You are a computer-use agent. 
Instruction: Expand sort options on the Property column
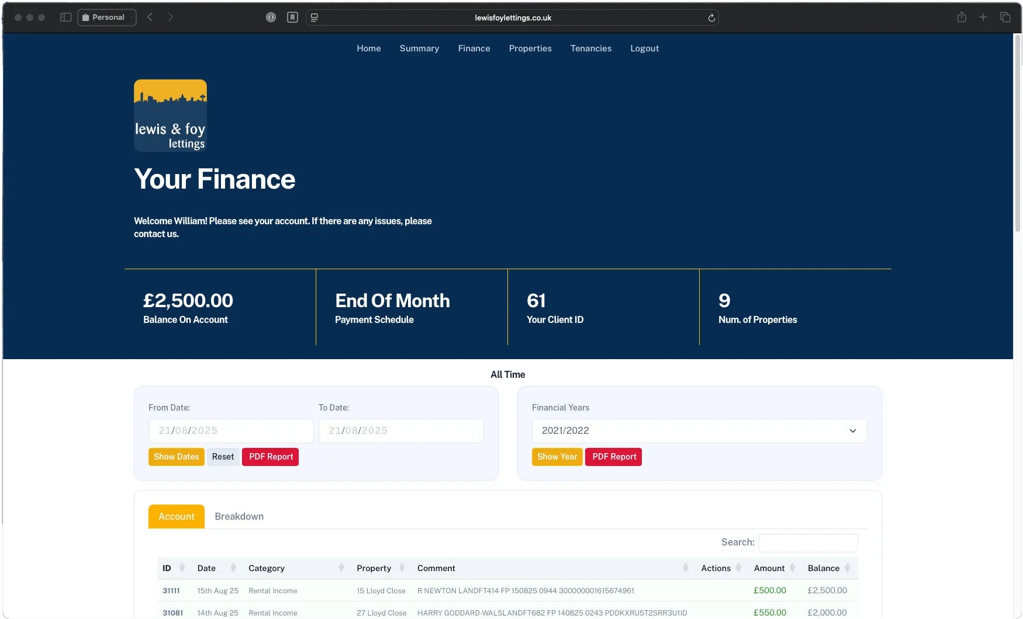tap(402, 568)
